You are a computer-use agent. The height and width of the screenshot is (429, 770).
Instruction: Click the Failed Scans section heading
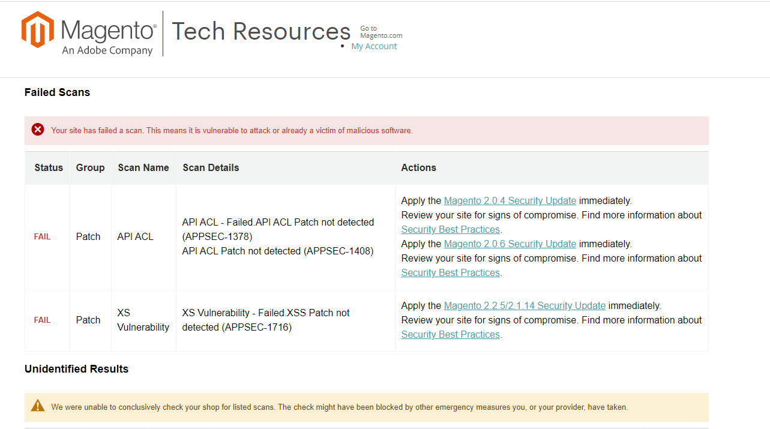point(57,92)
